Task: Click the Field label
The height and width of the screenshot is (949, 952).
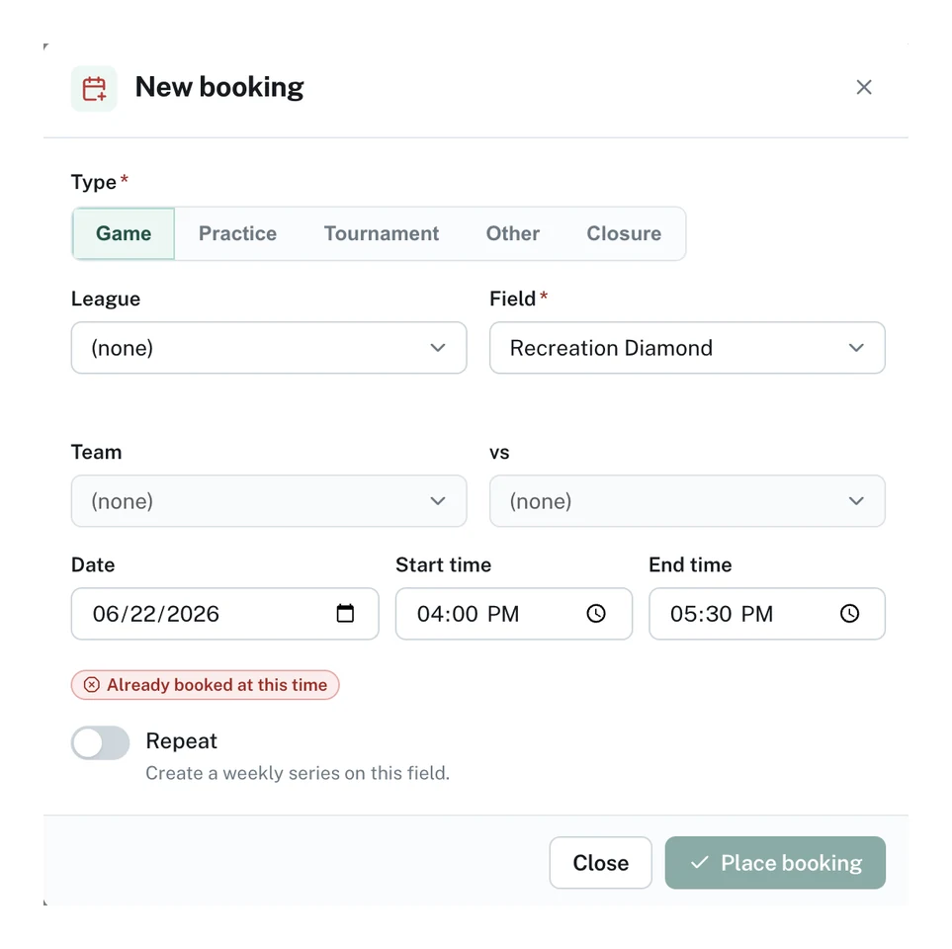Action: 512,299
